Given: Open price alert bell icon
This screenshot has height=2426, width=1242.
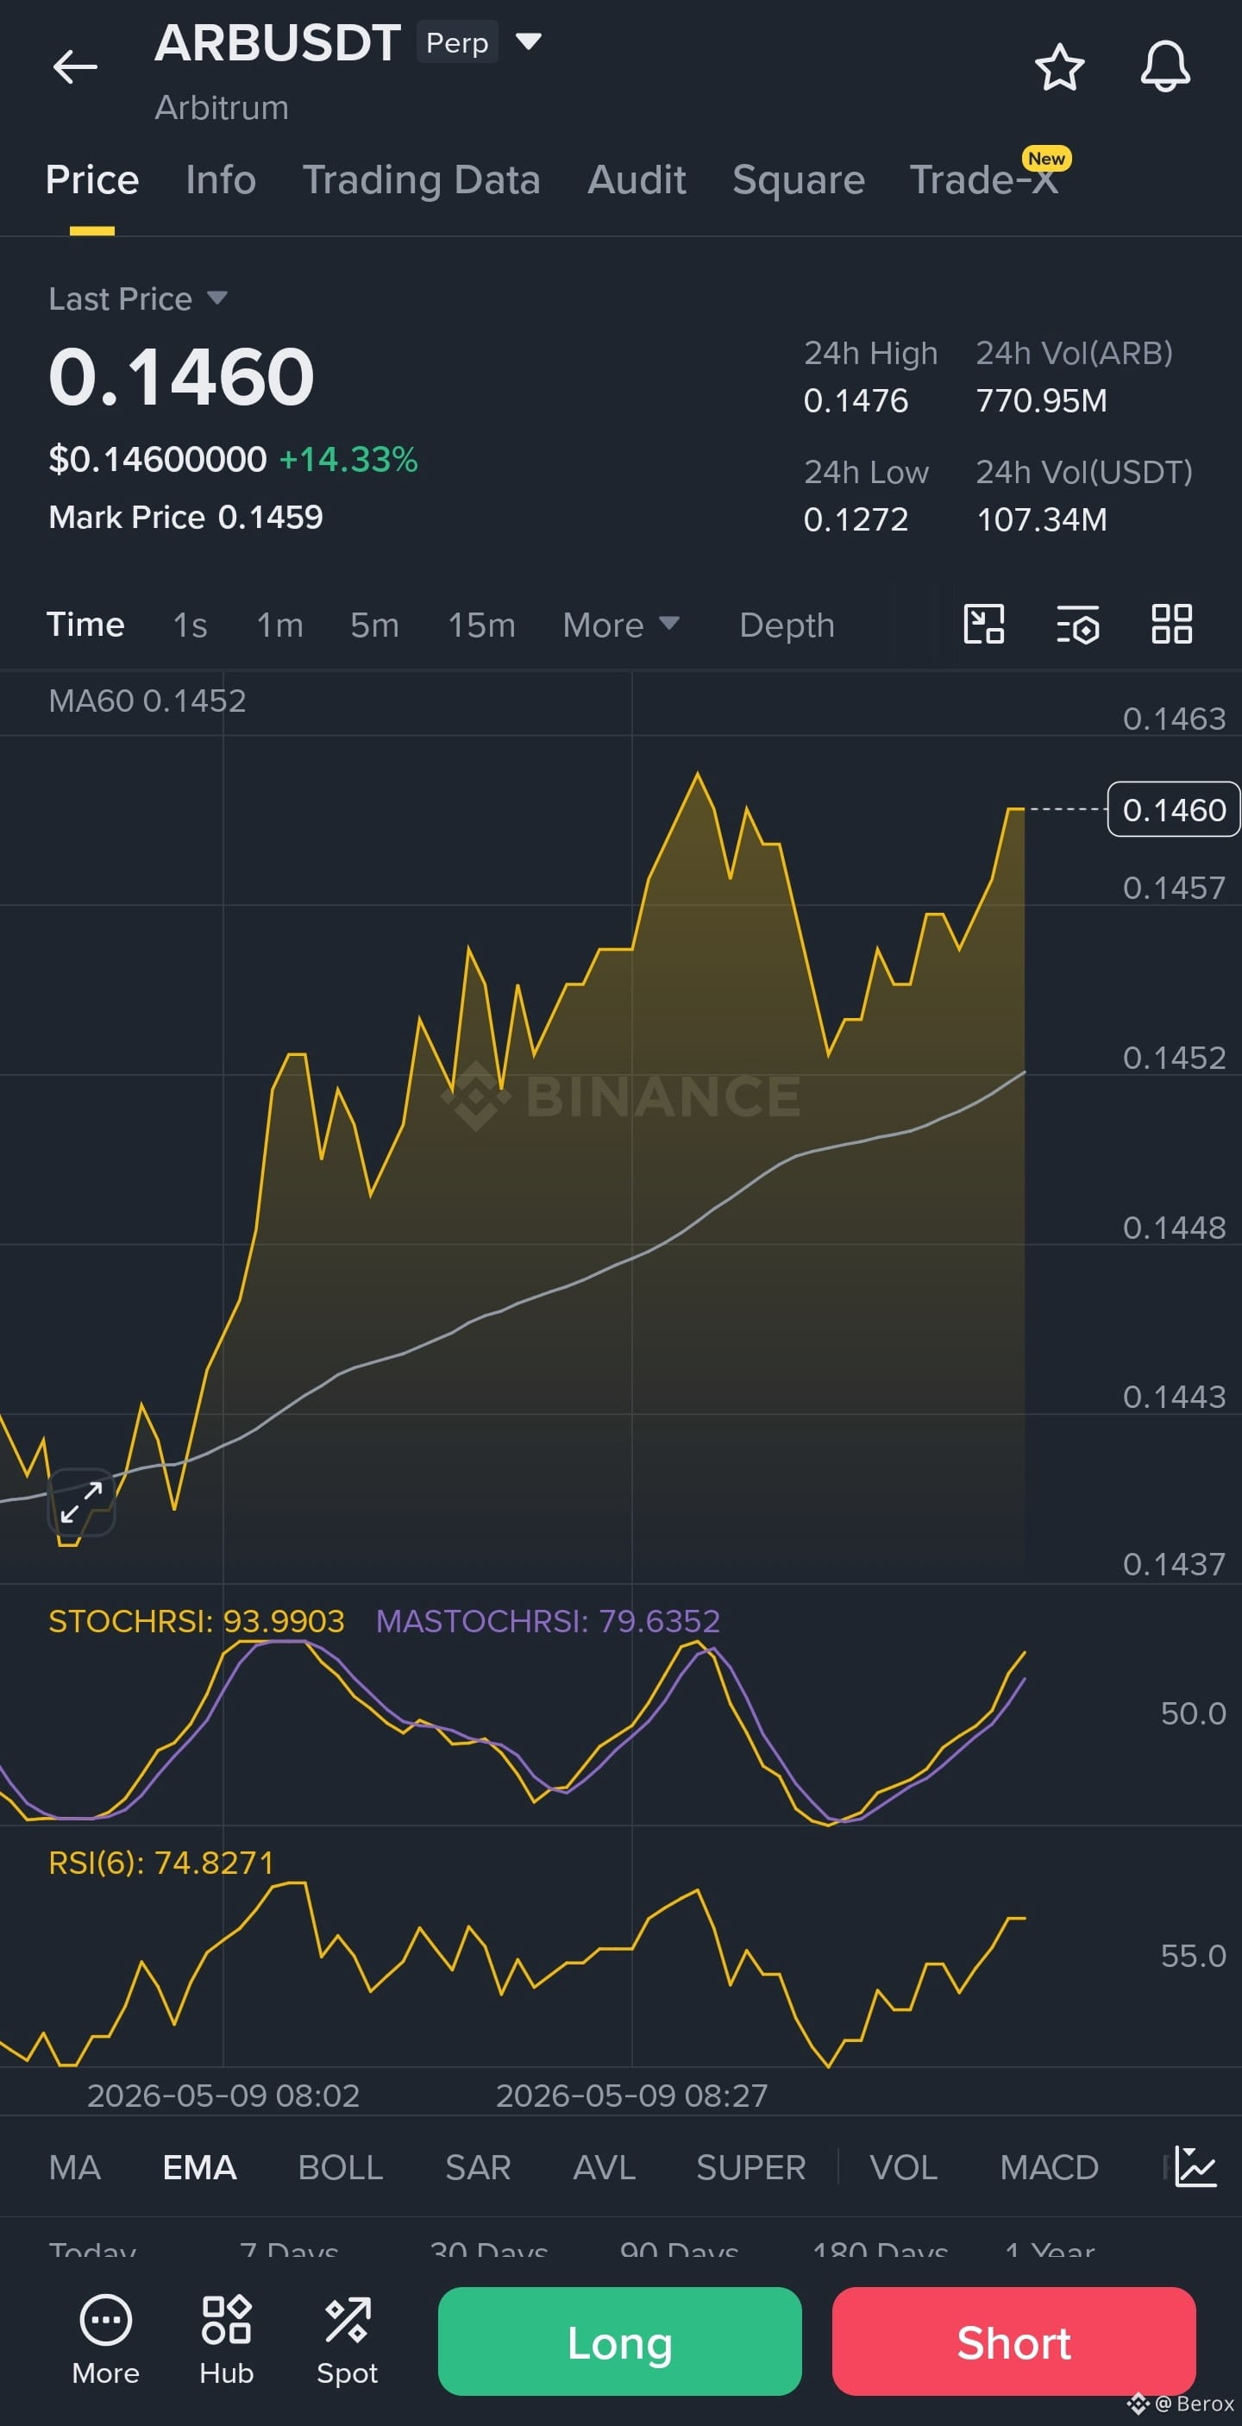Looking at the screenshot, I should tap(1164, 67).
